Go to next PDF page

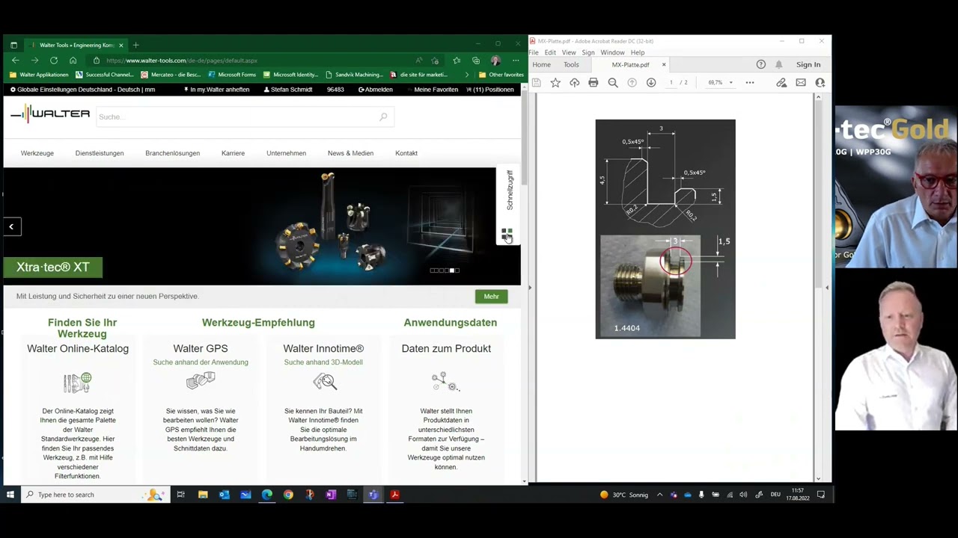(651, 83)
